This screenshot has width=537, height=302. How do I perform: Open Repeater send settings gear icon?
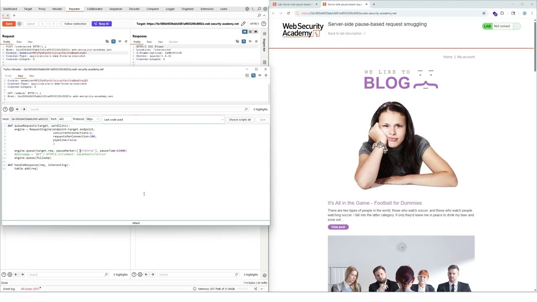tap(19, 24)
